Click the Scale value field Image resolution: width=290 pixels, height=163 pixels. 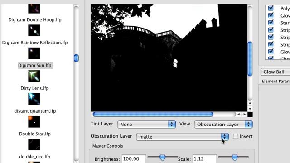click(x=204, y=159)
